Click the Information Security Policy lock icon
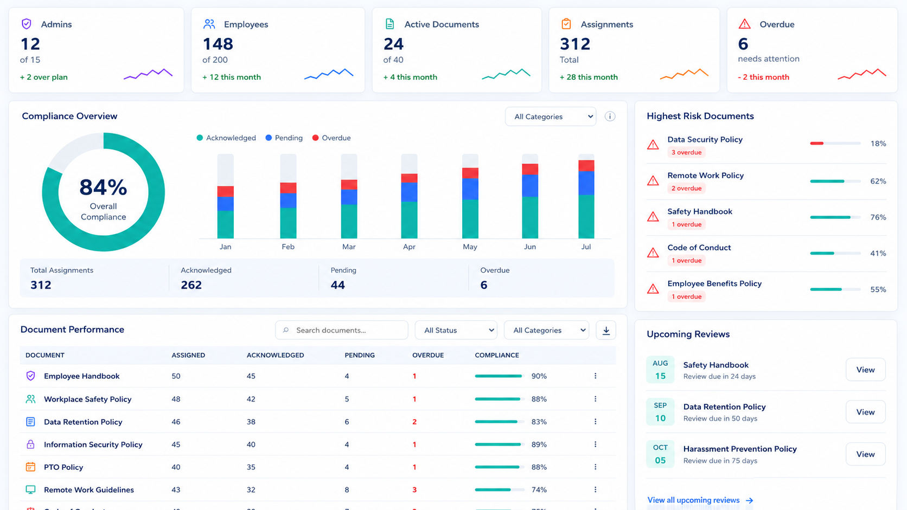The height and width of the screenshot is (510, 907). [30, 444]
